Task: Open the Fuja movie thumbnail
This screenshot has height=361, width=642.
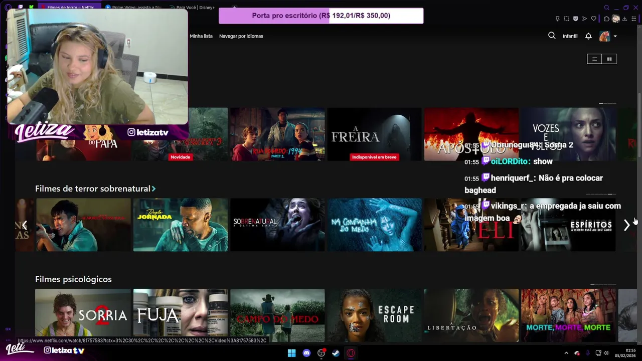Action: (x=181, y=315)
